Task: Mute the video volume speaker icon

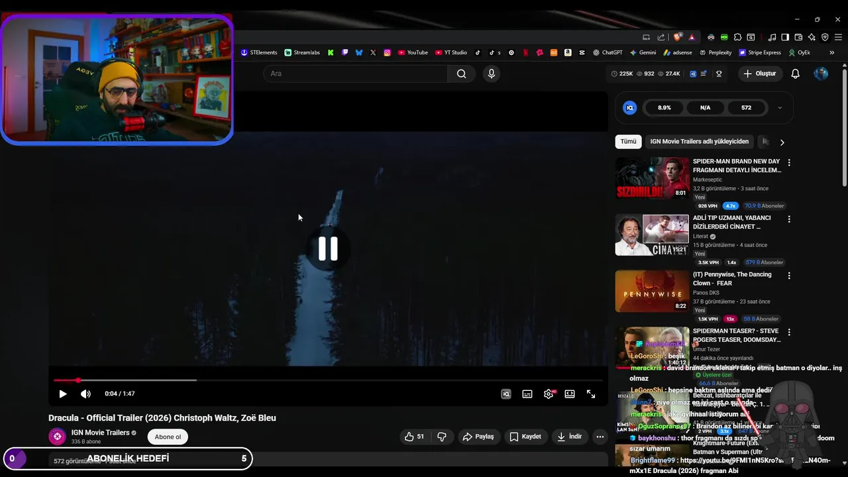Action: [x=85, y=394]
